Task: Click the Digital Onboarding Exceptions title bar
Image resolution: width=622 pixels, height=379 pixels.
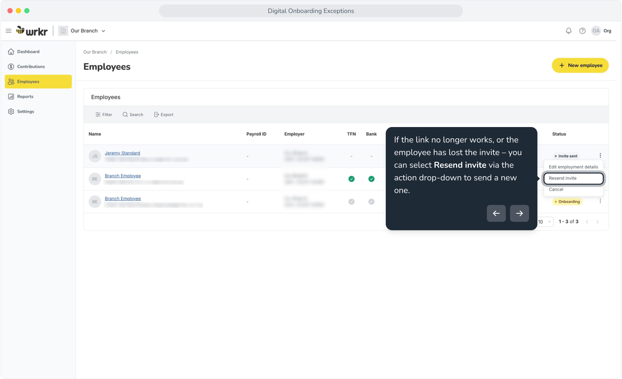Action: pos(311,11)
